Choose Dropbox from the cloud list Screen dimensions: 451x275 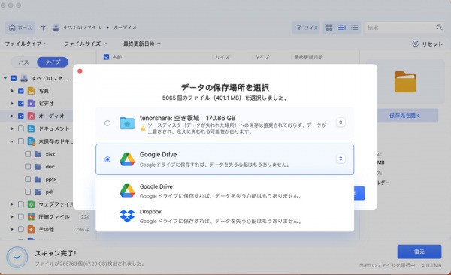click(225, 216)
